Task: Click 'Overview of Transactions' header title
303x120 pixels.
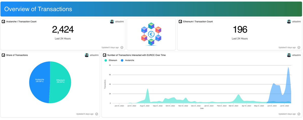Action: pos(38,9)
